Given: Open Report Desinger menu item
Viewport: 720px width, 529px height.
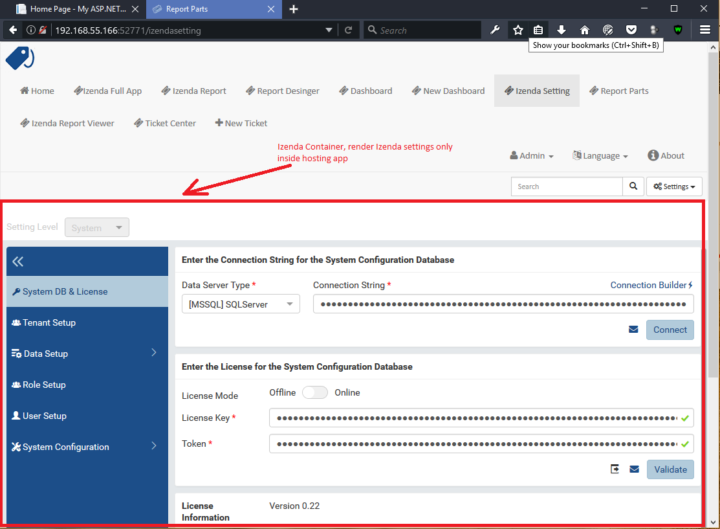Looking at the screenshot, I should (x=283, y=91).
